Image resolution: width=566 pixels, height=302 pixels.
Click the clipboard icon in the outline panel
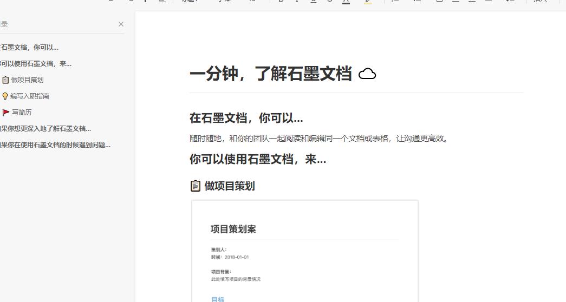pos(5,80)
